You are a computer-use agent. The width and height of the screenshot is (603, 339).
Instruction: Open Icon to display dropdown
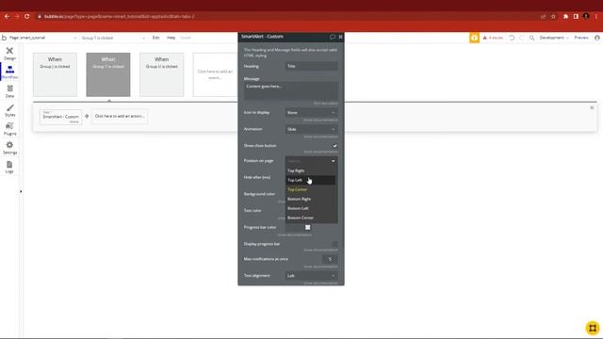point(311,113)
